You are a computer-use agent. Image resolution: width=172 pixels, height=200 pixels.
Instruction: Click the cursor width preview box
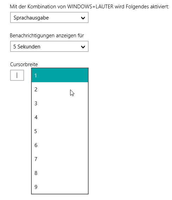tap(17, 75)
